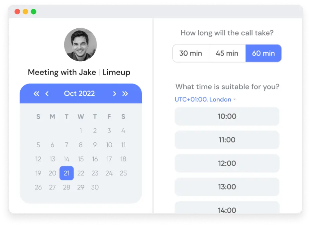Click the 'What time is suitable' heading
This screenshot has width=311, height=226.
228,87
